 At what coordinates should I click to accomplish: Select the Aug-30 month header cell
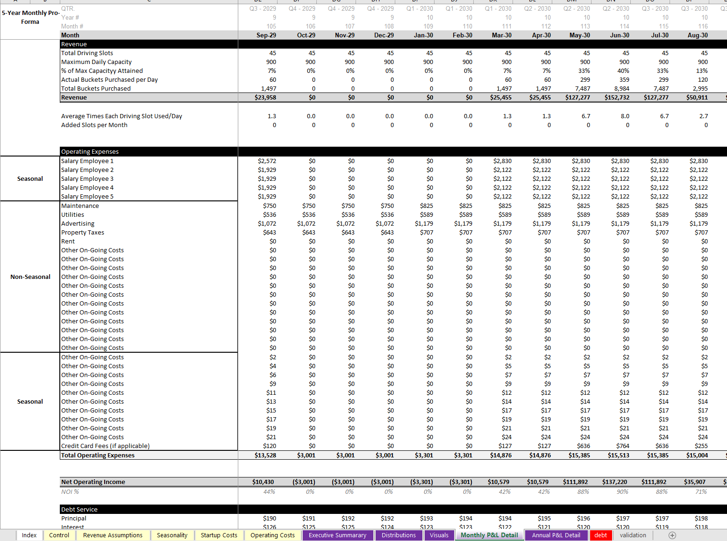(x=698, y=35)
